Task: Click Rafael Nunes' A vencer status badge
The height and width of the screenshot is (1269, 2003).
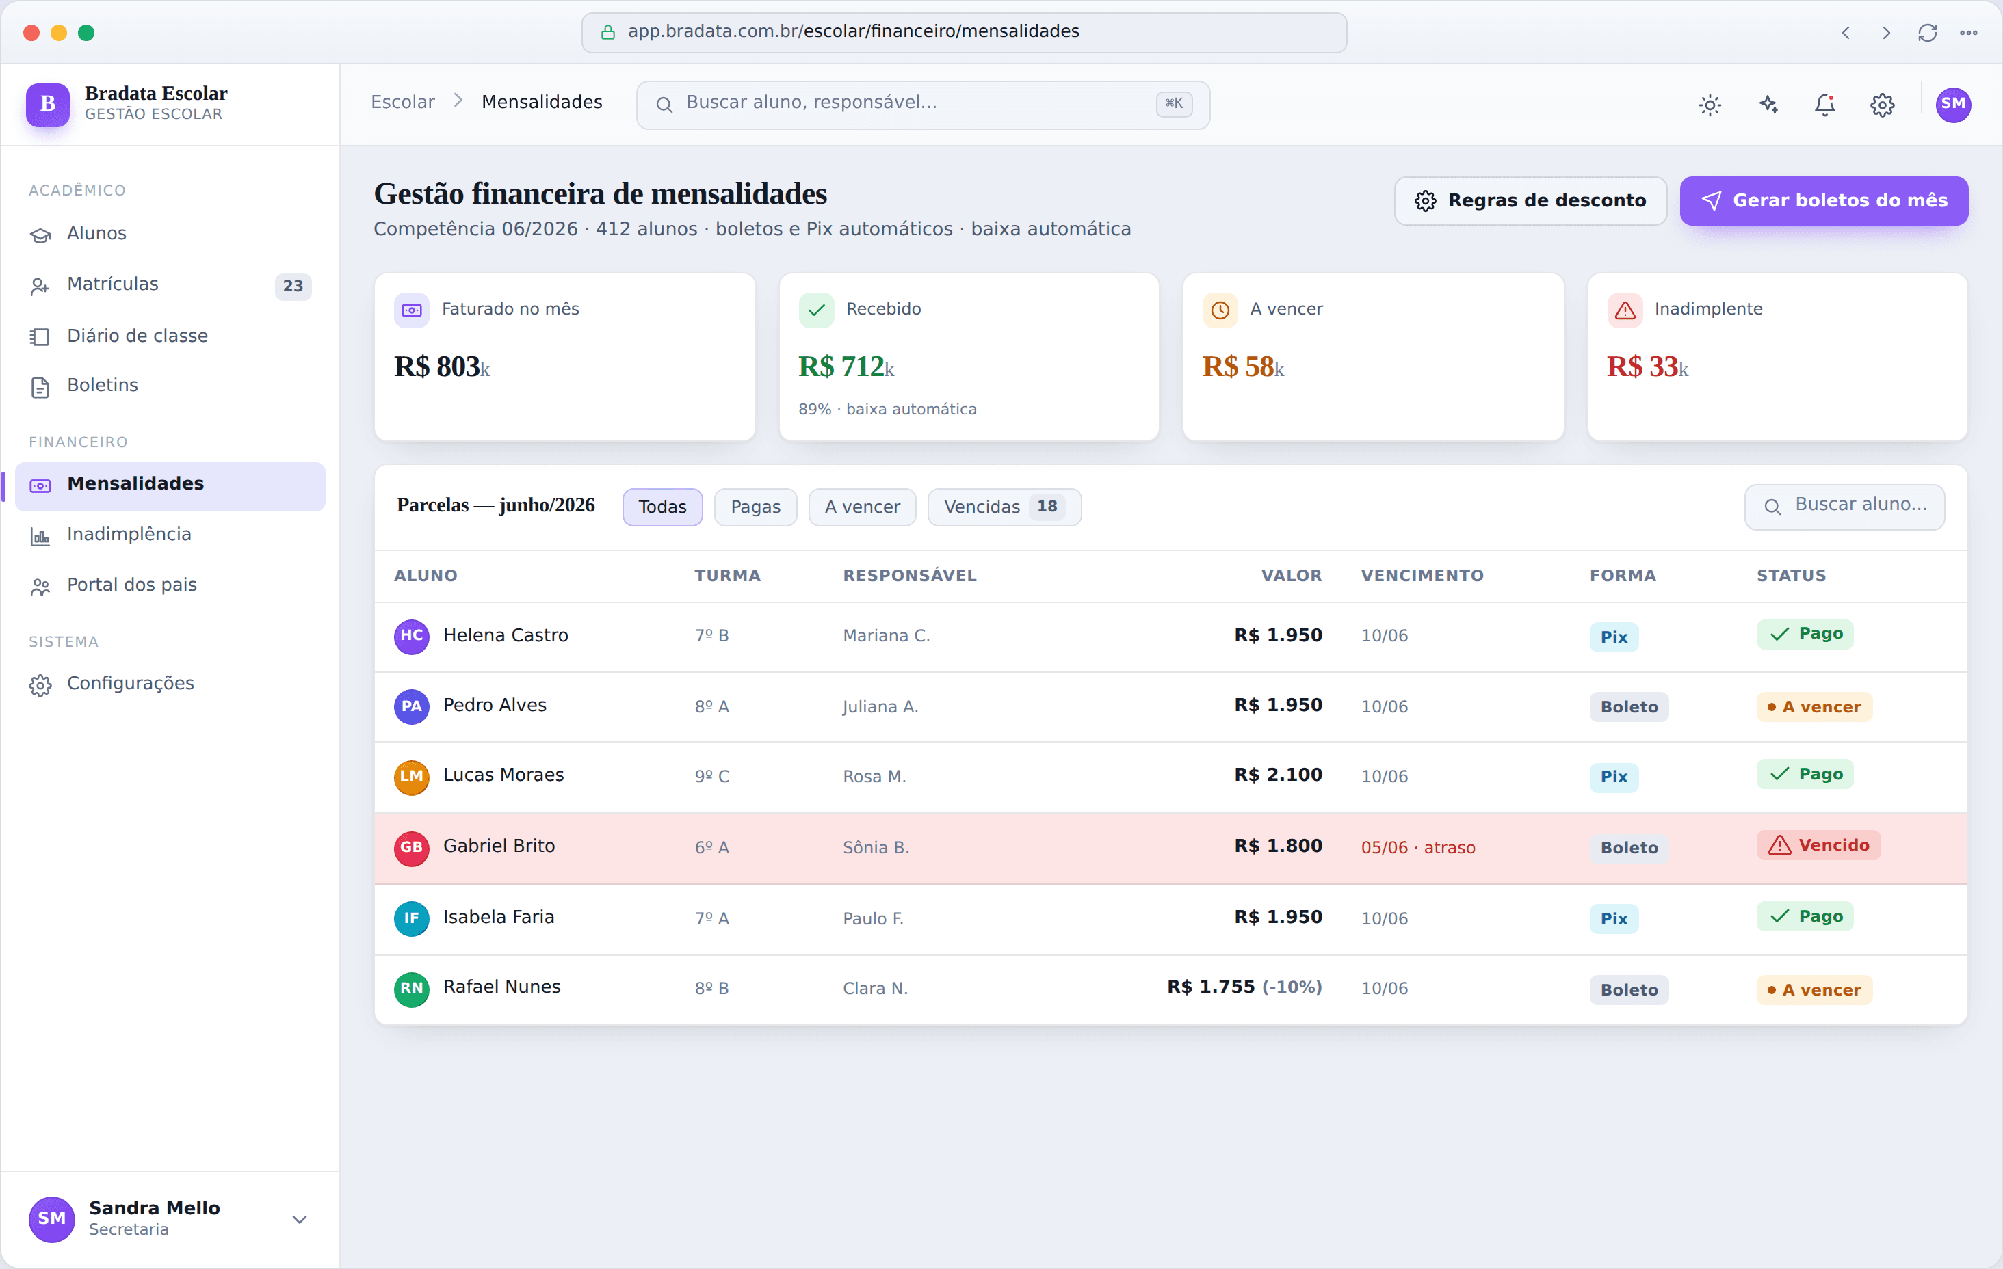Action: pyautogui.click(x=1814, y=991)
